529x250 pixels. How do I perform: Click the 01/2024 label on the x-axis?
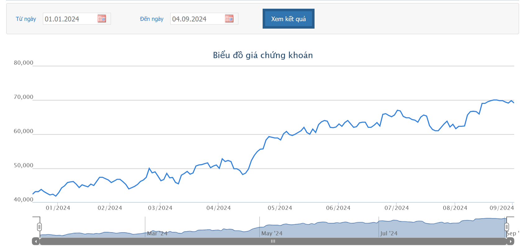(58, 208)
